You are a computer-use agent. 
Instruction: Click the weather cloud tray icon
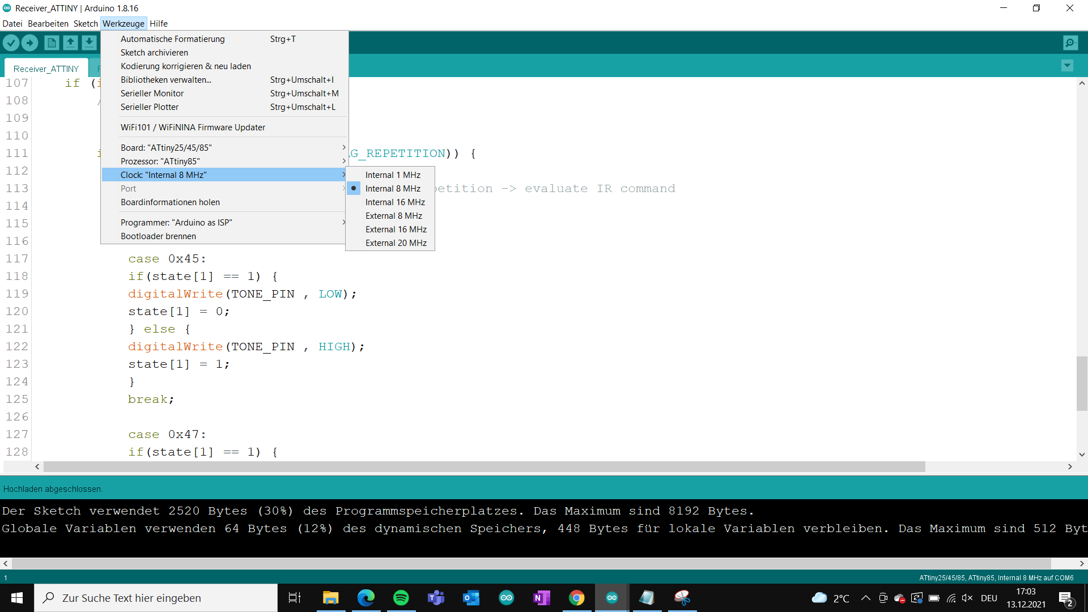tap(819, 598)
